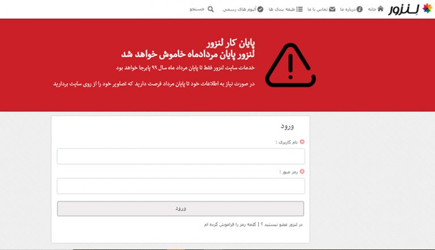The width and height of the screenshot is (435, 250).
Task: Click the magnifying glass search icon
Action: [211, 9]
